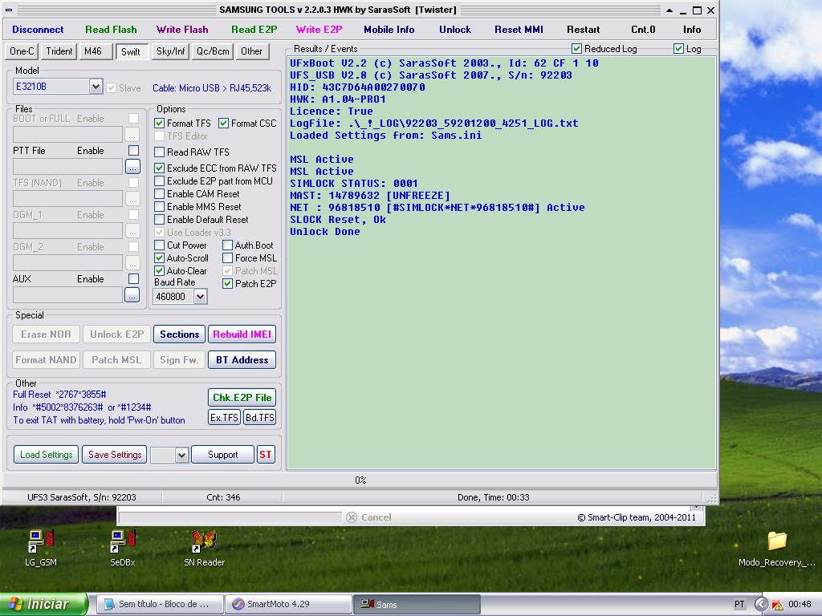Enable the PTT File checkbox
Viewport: 822px width, 616px height.
click(x=134, y=150)
